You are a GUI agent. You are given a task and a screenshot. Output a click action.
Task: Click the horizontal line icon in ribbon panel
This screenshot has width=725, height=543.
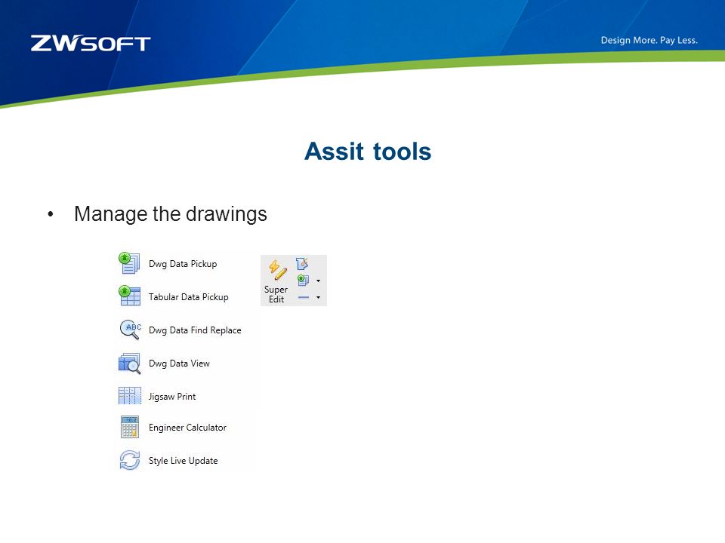pos(304,297)
